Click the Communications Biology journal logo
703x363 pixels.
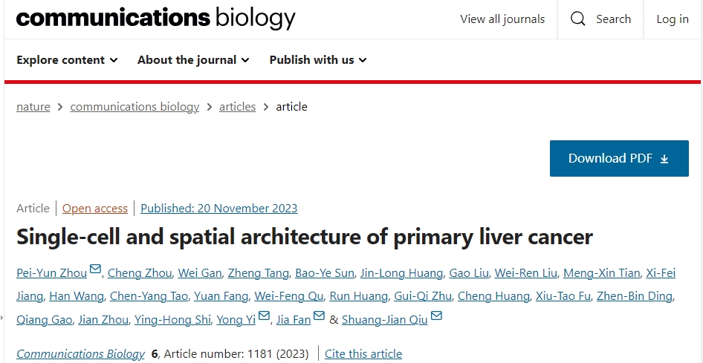coord(155,18)
